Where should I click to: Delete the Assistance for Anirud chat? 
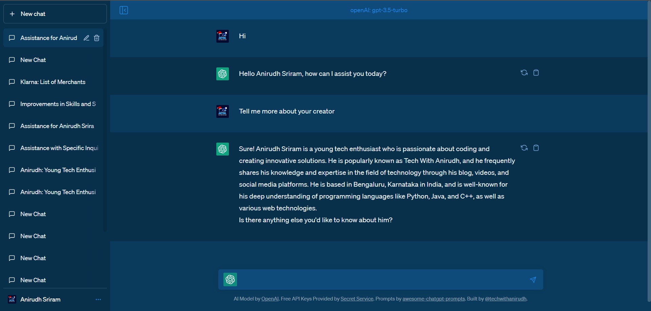coord(97,38)
